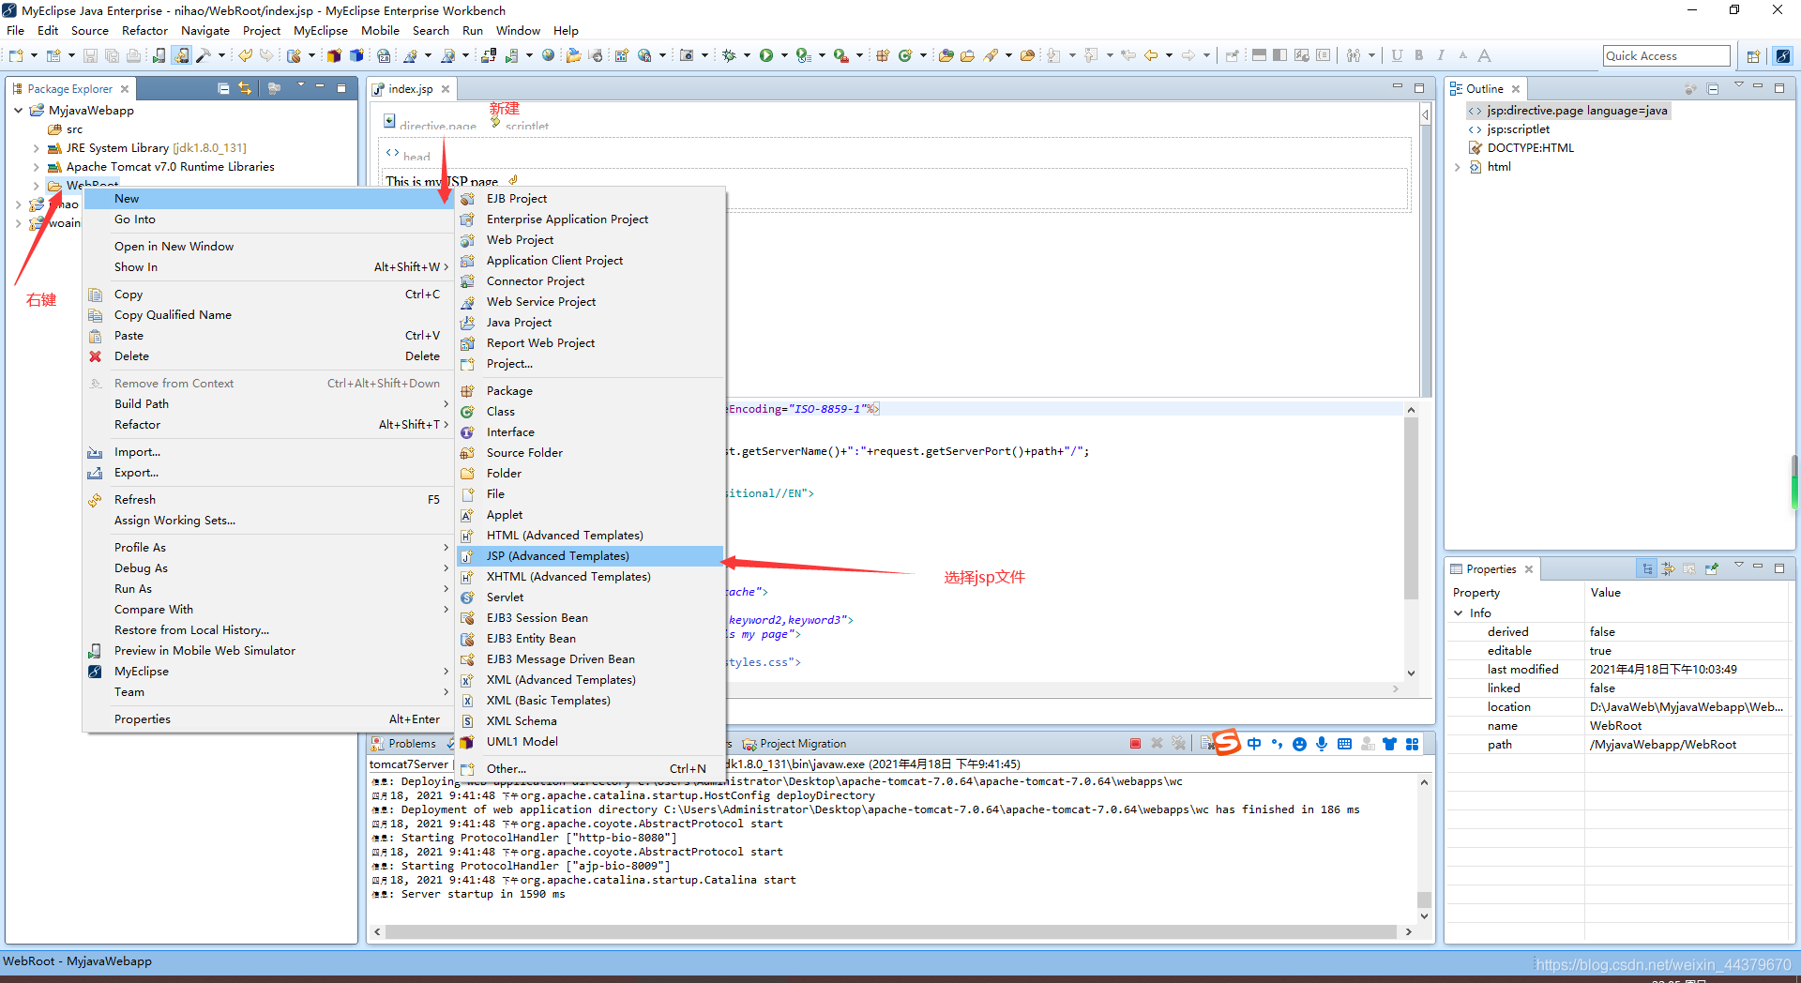Click the New Package toolbar icon
This screenshot has width=1801, height=983.
883,56
